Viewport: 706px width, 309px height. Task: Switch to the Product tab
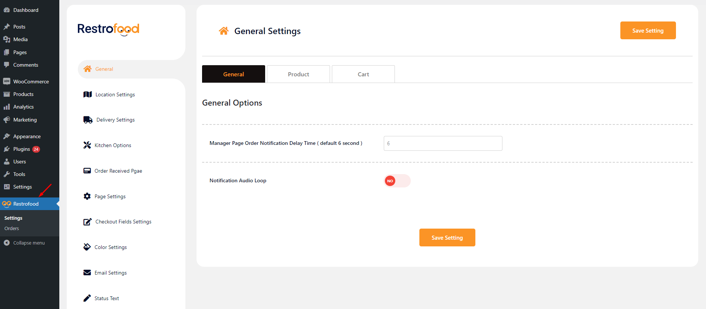tap(298, 74)
